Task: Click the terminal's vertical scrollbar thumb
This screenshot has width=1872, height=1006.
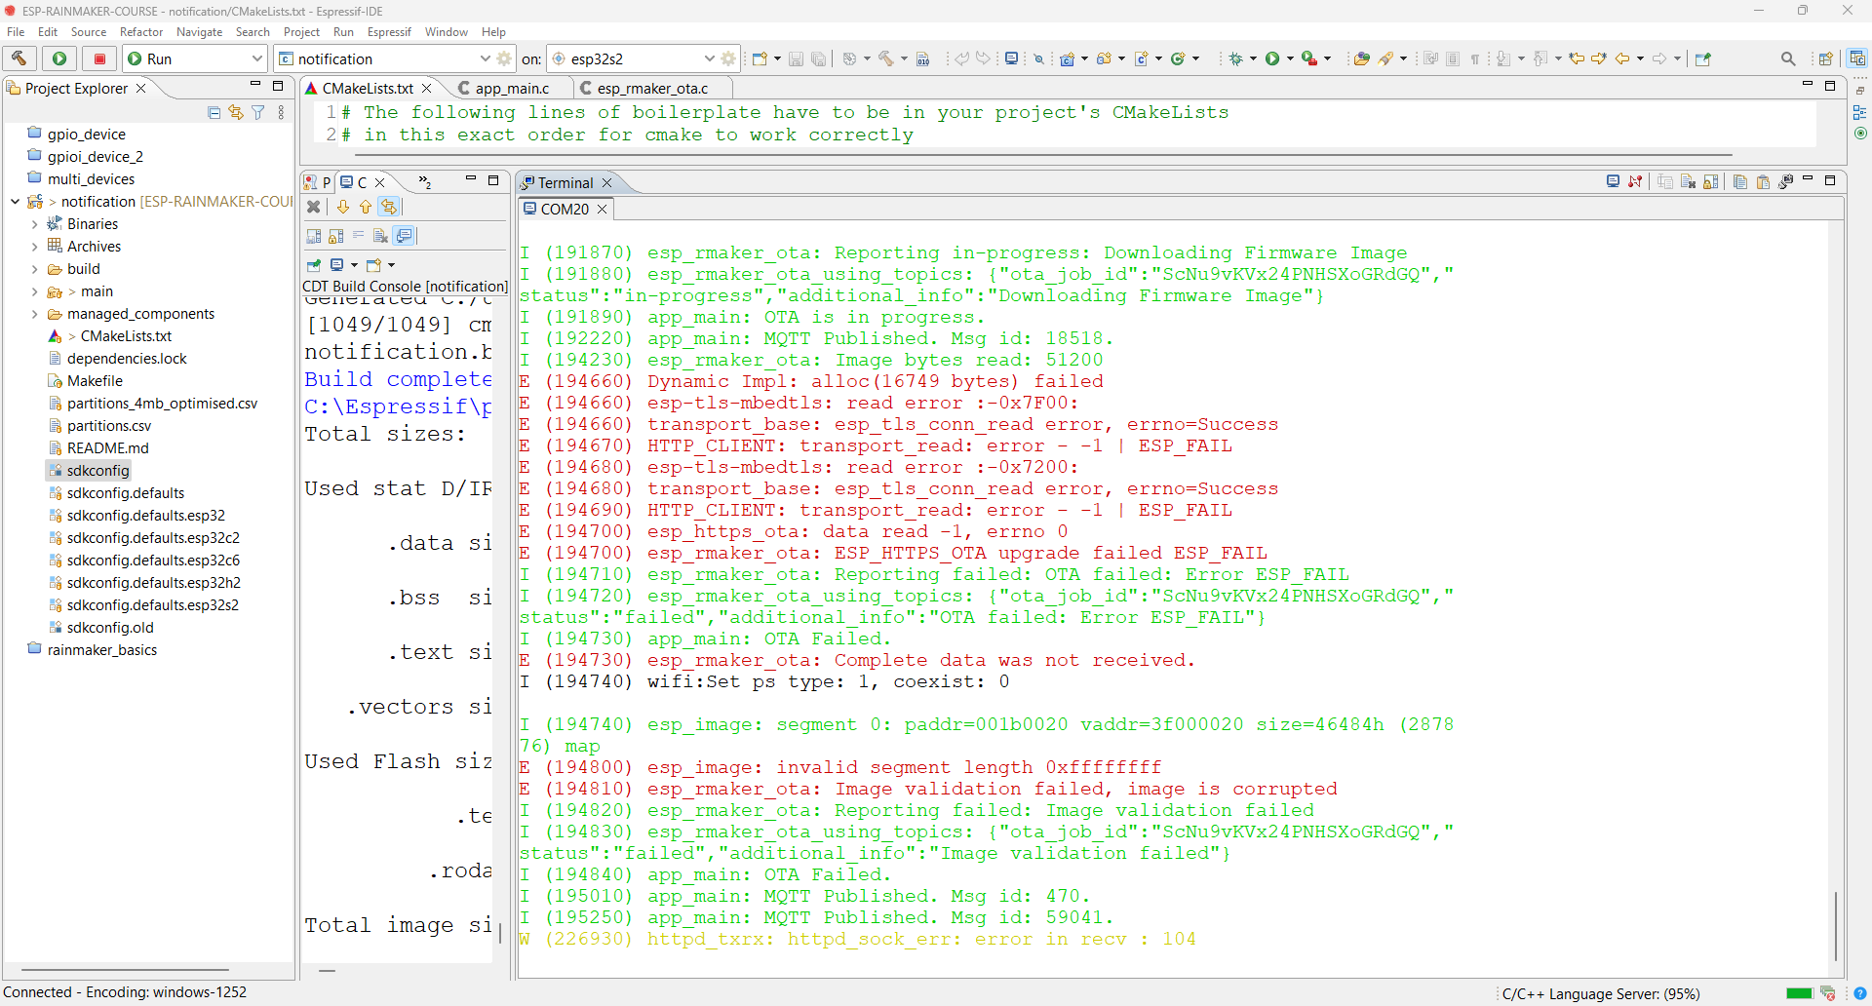Action: pos(1836,924)
